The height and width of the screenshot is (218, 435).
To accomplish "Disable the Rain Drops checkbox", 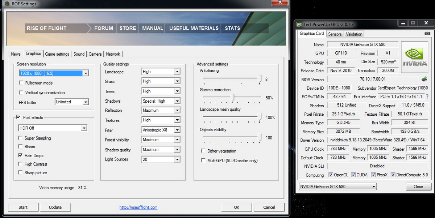I will (x=21, y=155).
